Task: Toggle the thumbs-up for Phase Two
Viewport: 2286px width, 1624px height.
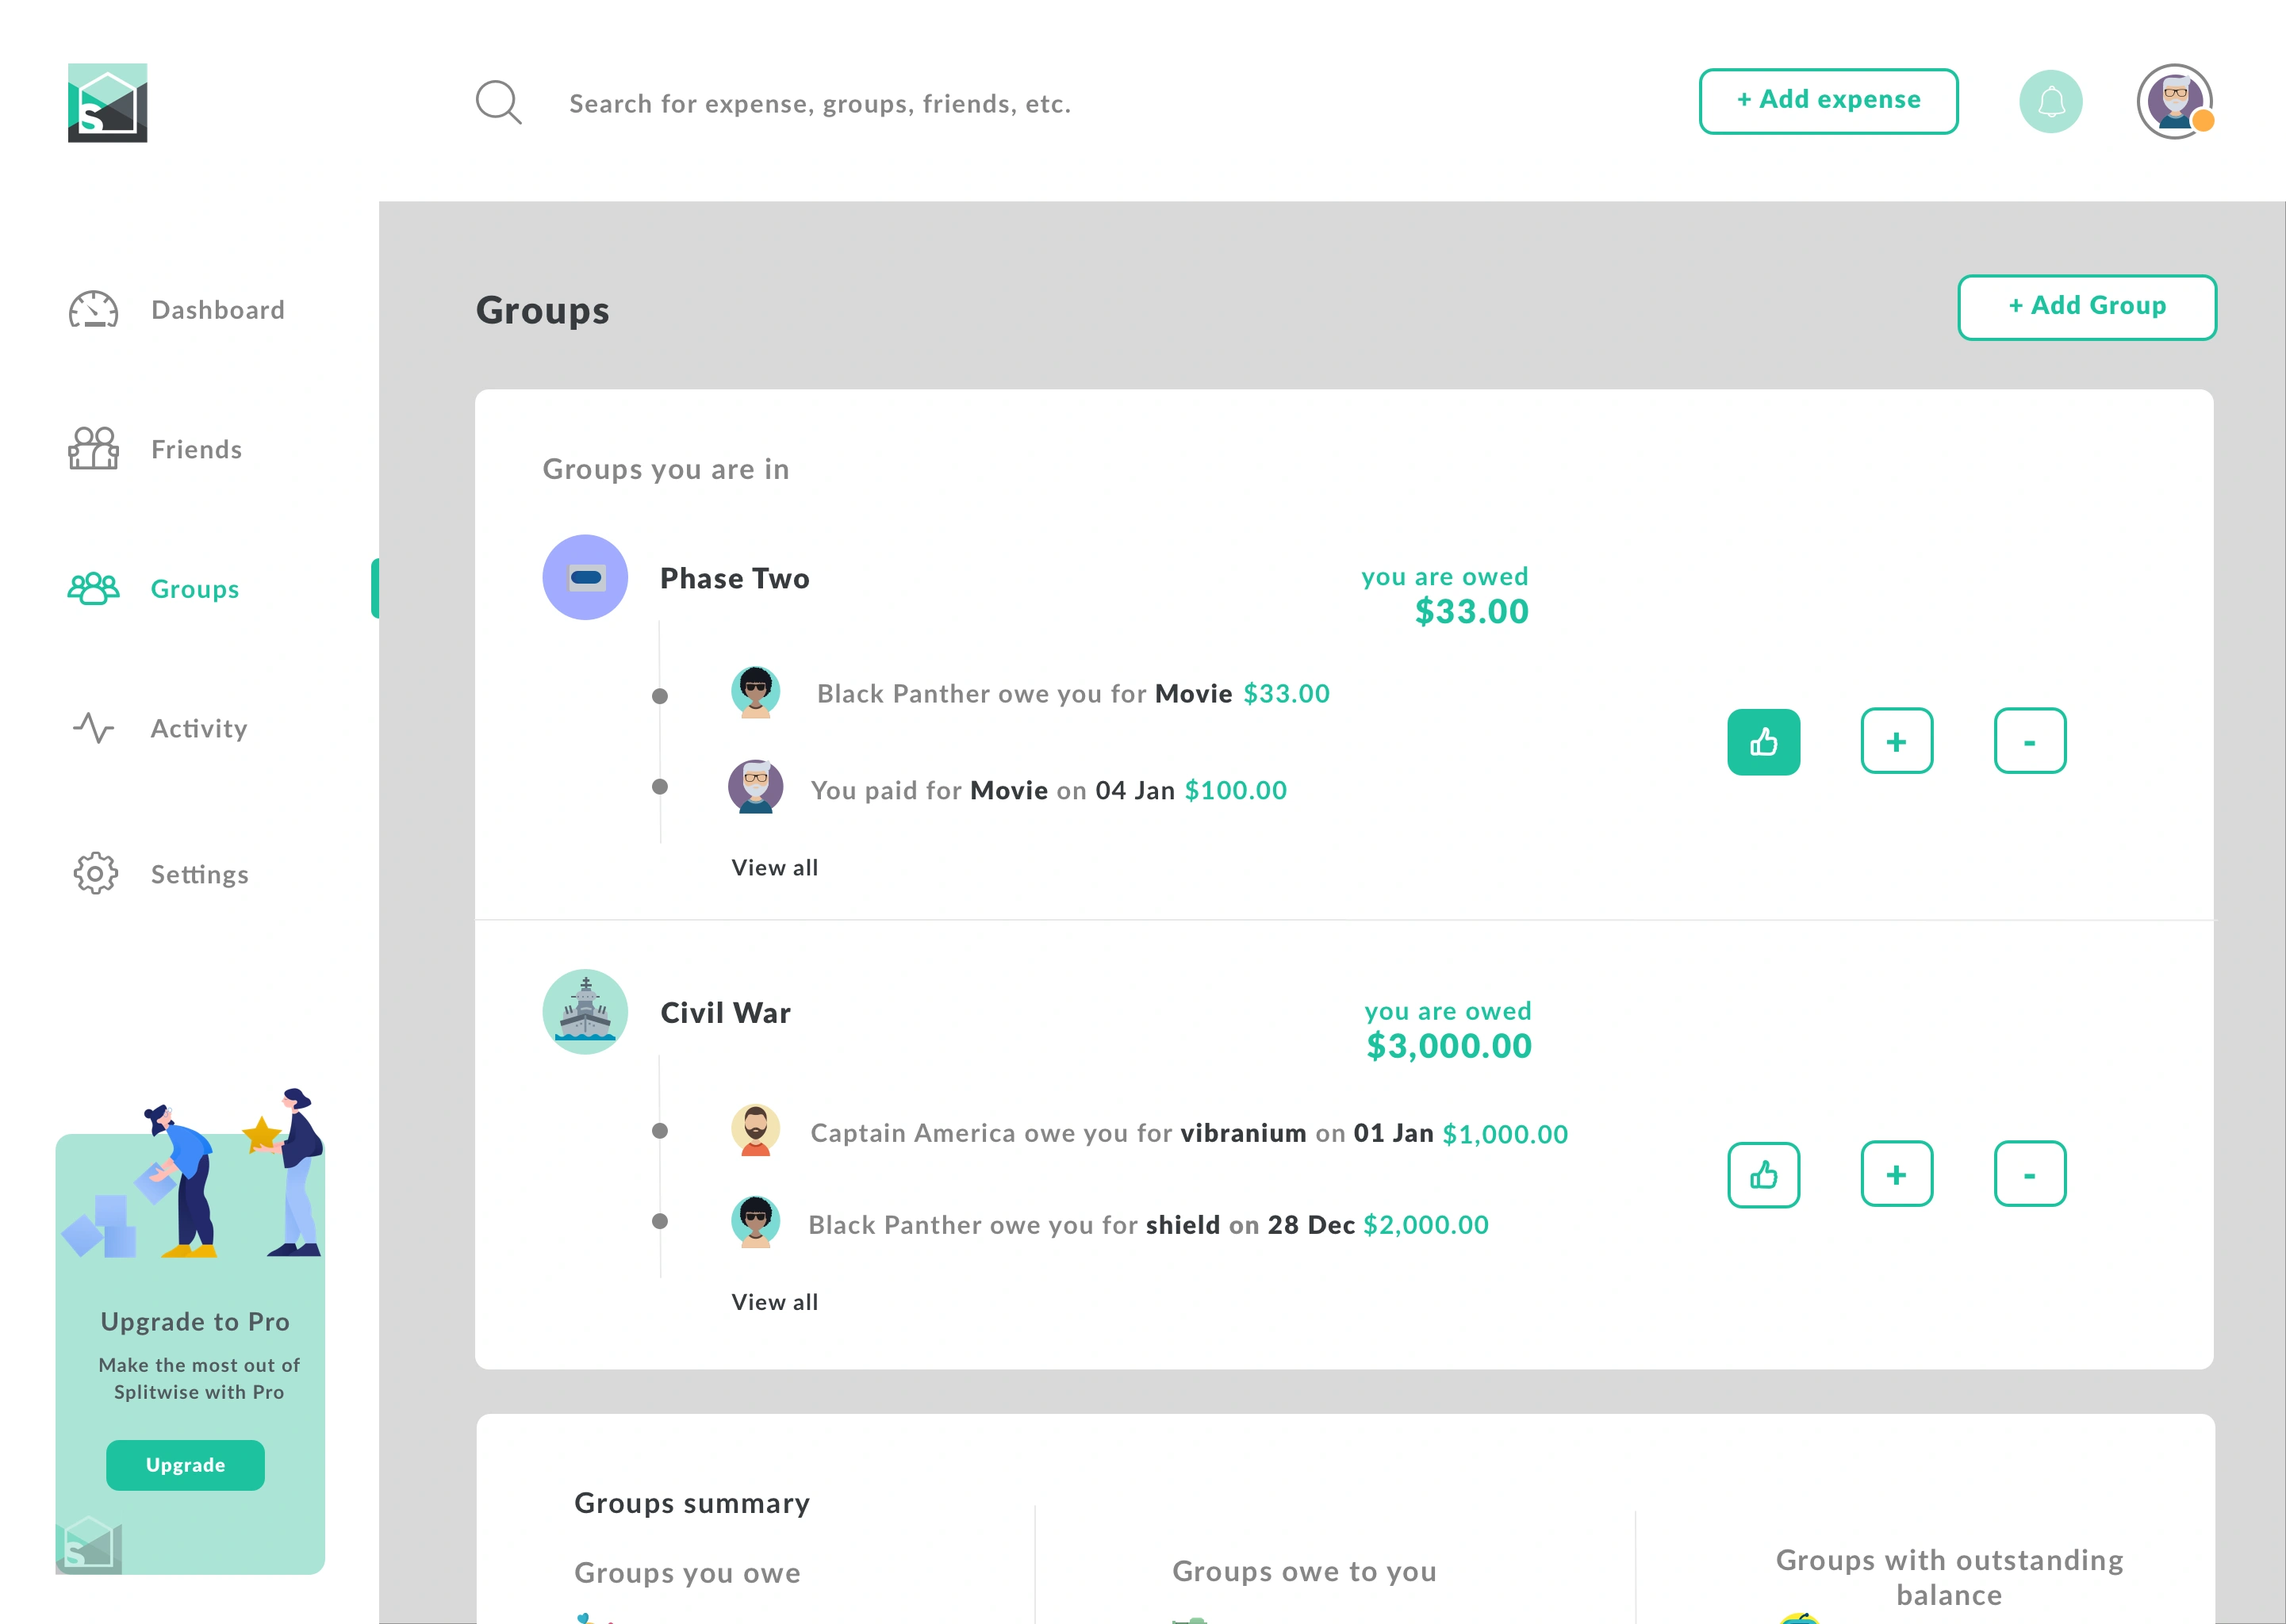Action: [1763, 742]
